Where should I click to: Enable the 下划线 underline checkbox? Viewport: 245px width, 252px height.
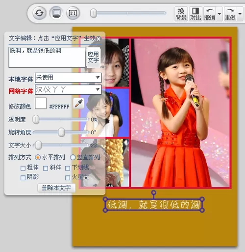click(x=68, y=168)
